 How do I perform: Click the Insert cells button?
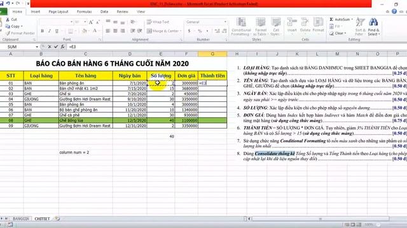click(x=292, y=25)
